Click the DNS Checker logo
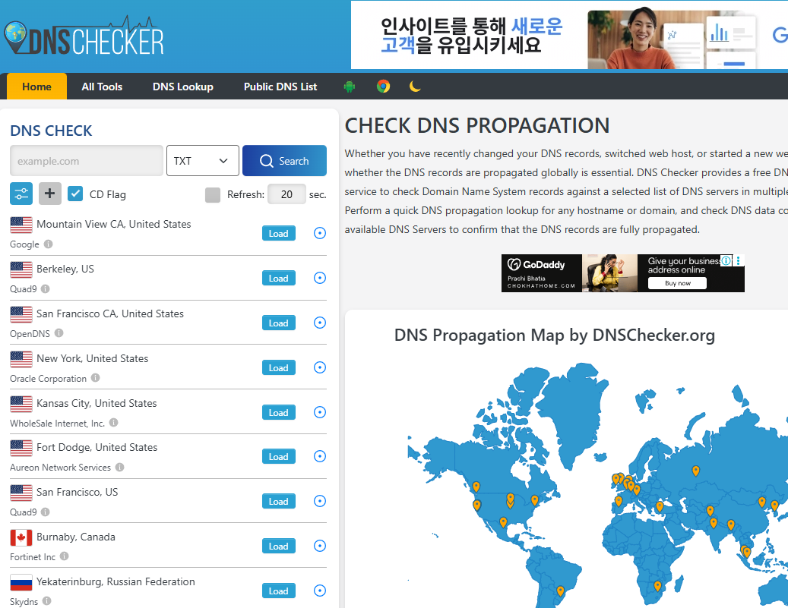788x608 pixels. 84,36
